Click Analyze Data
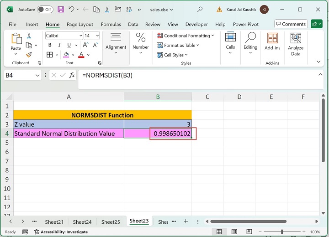The image size is (329, 237). (x=296, y=44)
